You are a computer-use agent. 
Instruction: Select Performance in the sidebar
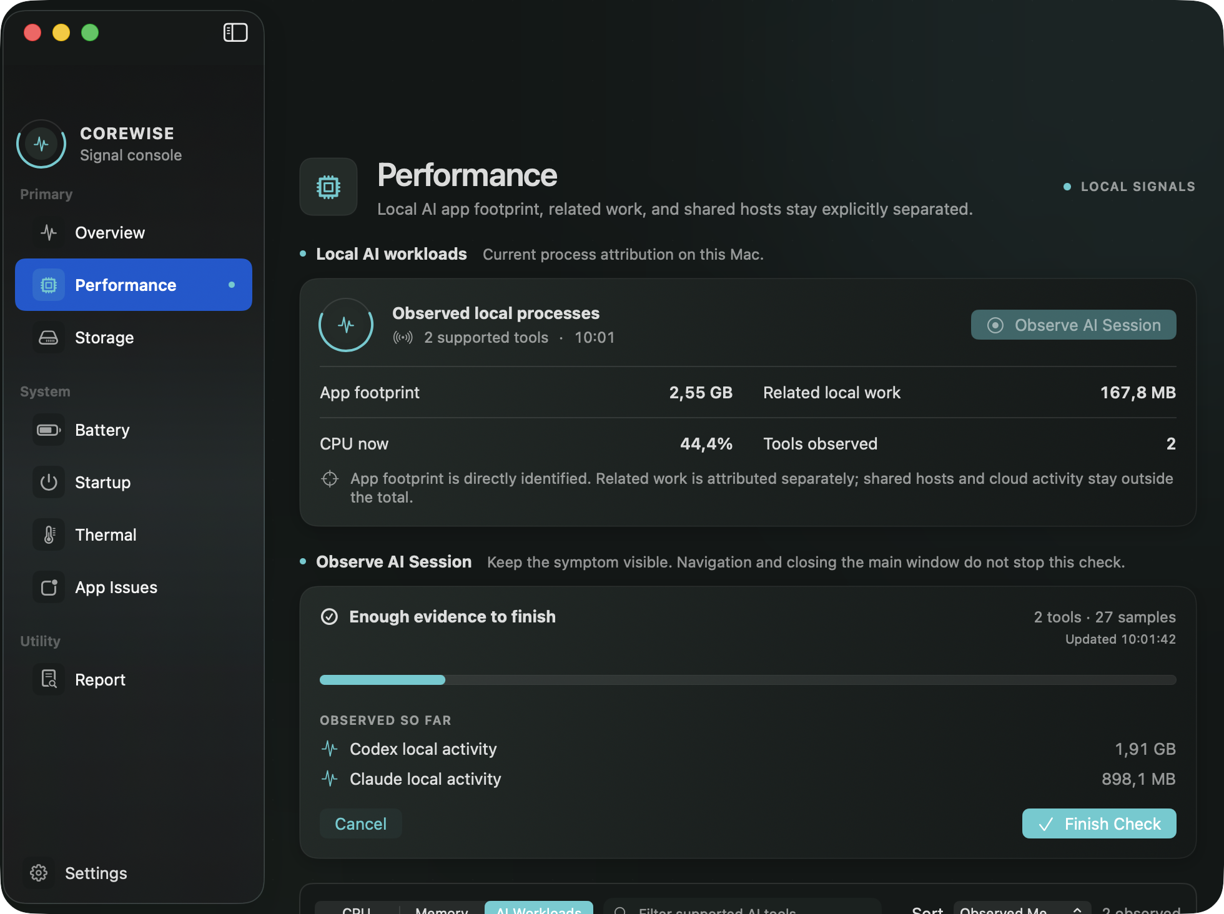click(x=134, y=285)
